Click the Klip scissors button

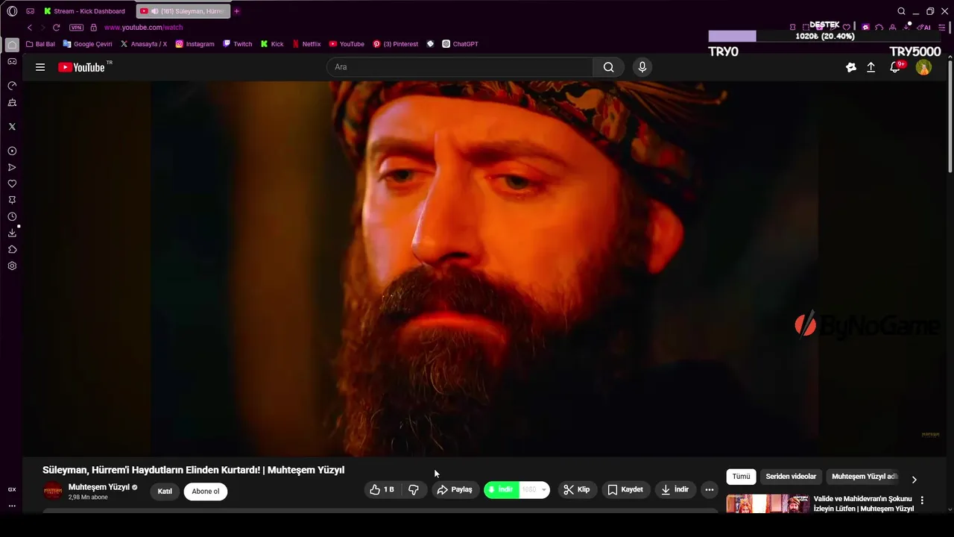point(577,490)
